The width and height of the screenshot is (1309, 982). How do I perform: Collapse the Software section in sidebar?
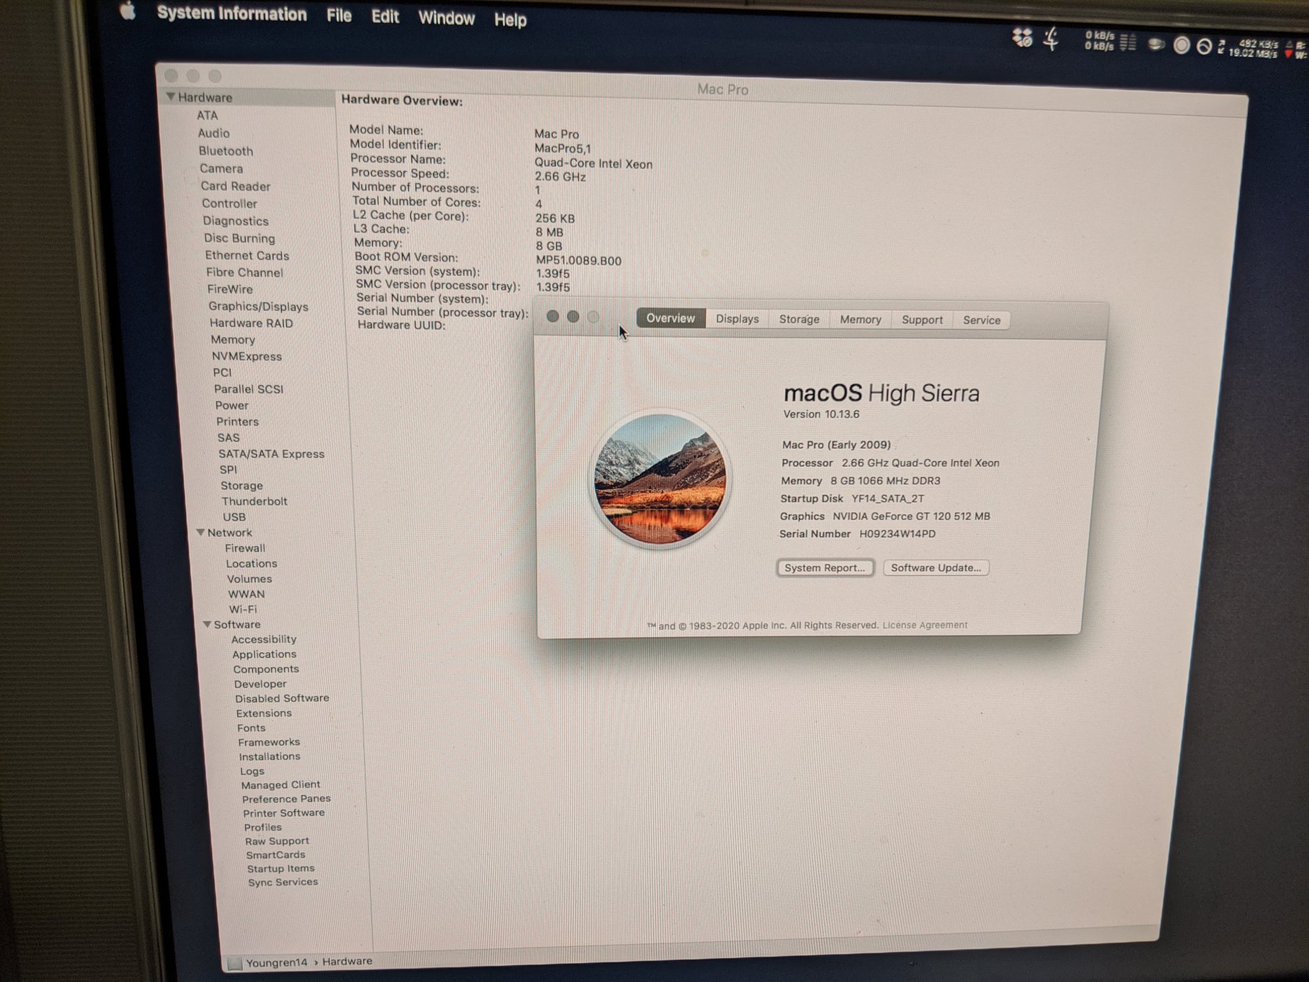pos(207,624)
